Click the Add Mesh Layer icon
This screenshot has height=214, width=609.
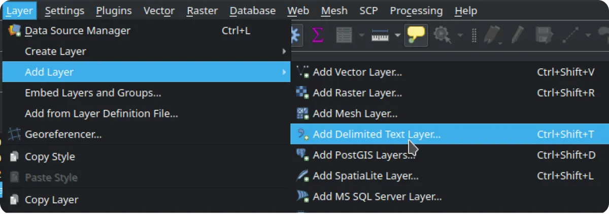302,113
